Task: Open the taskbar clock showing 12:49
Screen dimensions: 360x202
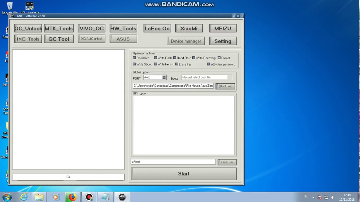Action: point(347,197)
